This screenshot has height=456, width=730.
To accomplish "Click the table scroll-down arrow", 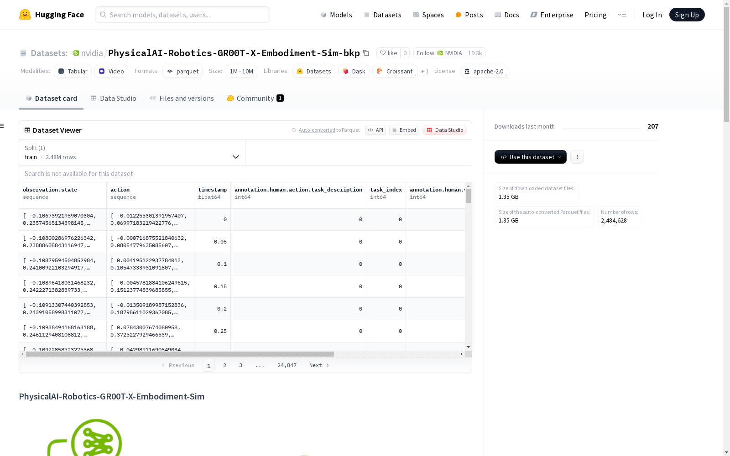I will pos(468,347).
